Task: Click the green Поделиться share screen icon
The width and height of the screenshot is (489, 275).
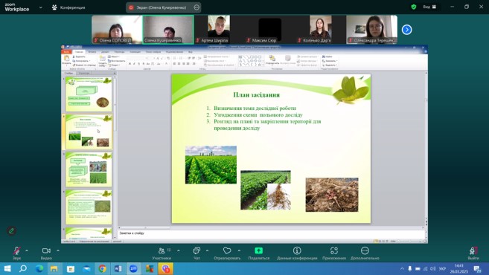Action: [x=258, y=250]
